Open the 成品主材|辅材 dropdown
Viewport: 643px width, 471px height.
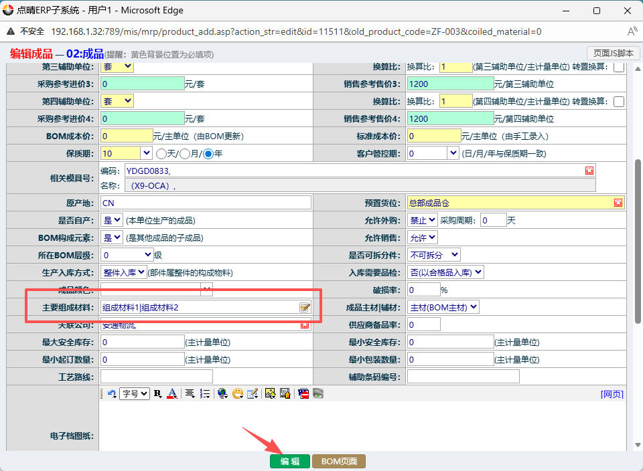coord(444,307)
